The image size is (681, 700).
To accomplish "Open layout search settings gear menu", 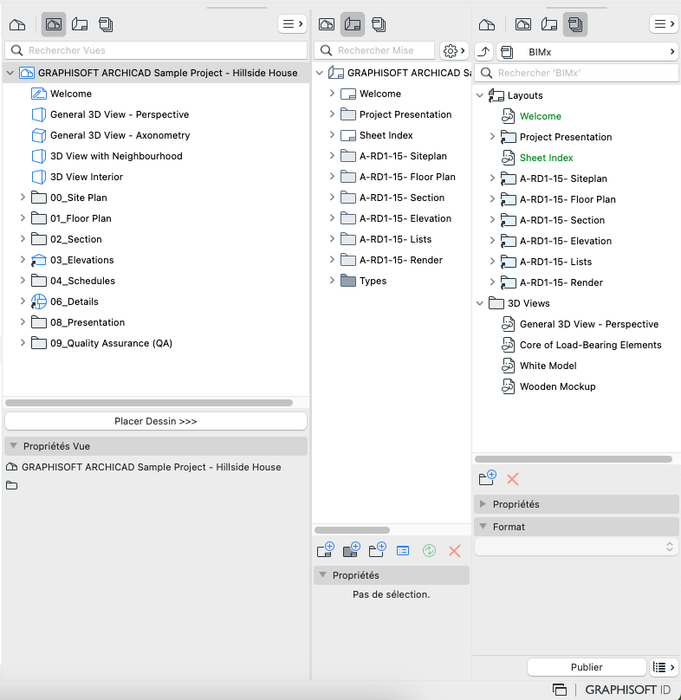I will click(454, 51).
